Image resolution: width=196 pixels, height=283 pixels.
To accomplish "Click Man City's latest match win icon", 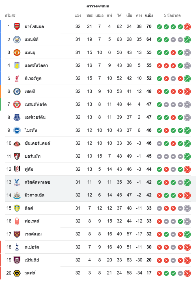I will tap(187, 40).
